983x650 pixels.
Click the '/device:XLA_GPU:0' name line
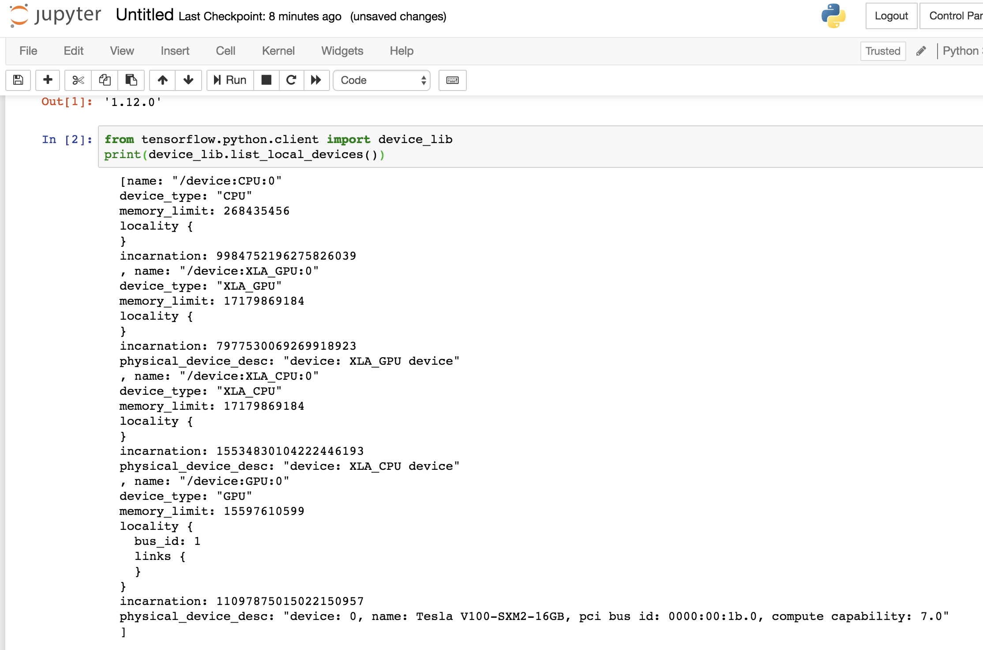pyautogui.click(x=219, y=271)
